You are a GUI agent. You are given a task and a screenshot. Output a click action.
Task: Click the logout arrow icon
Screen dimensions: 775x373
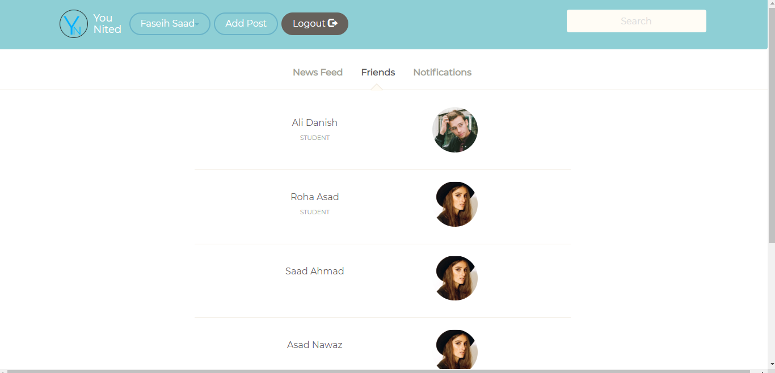333,23
